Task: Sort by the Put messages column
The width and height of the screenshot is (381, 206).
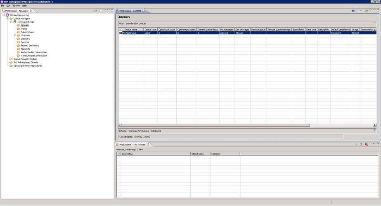Action: pos(227,29)
